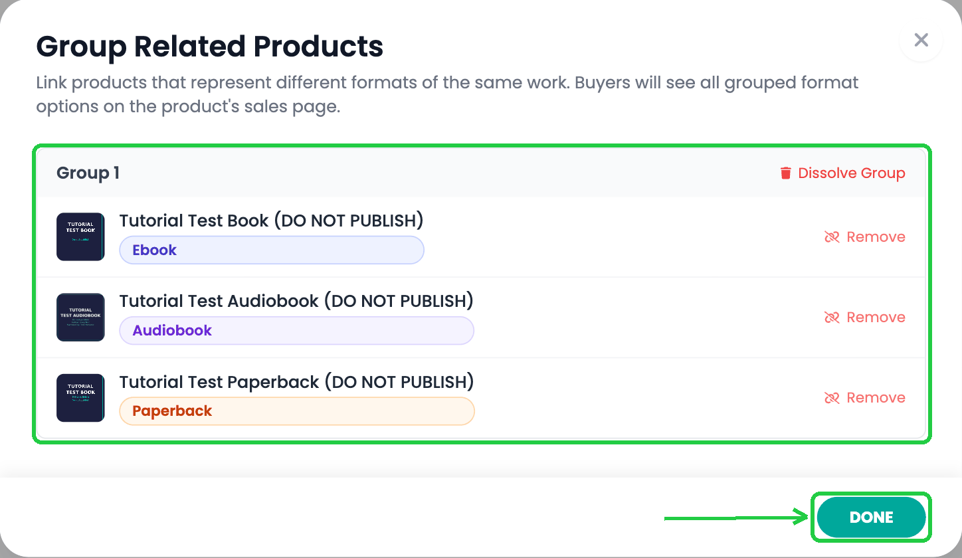Click the DONE button
962x558 pixels.
point(871,517)
